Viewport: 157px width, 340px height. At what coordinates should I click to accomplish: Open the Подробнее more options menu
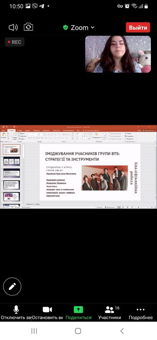tap(141, 313)
